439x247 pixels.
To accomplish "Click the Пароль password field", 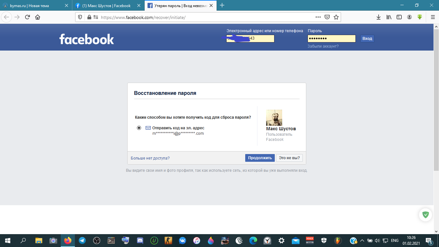I will (x=332, y=39).
